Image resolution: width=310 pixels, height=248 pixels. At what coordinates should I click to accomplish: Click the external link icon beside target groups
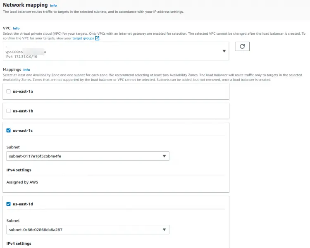pyautogui.click(x=97, y=38)
